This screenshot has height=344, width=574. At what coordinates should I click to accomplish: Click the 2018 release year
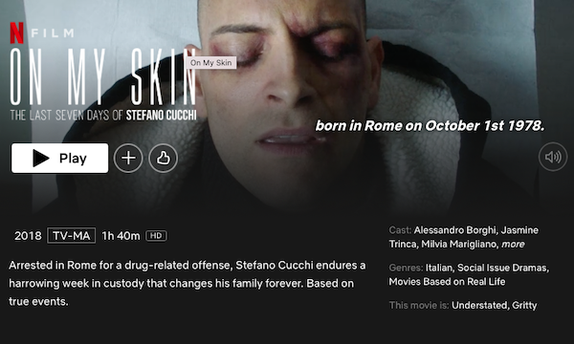tap(28, 236)
